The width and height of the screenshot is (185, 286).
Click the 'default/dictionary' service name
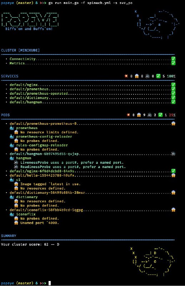click(29, 98)
